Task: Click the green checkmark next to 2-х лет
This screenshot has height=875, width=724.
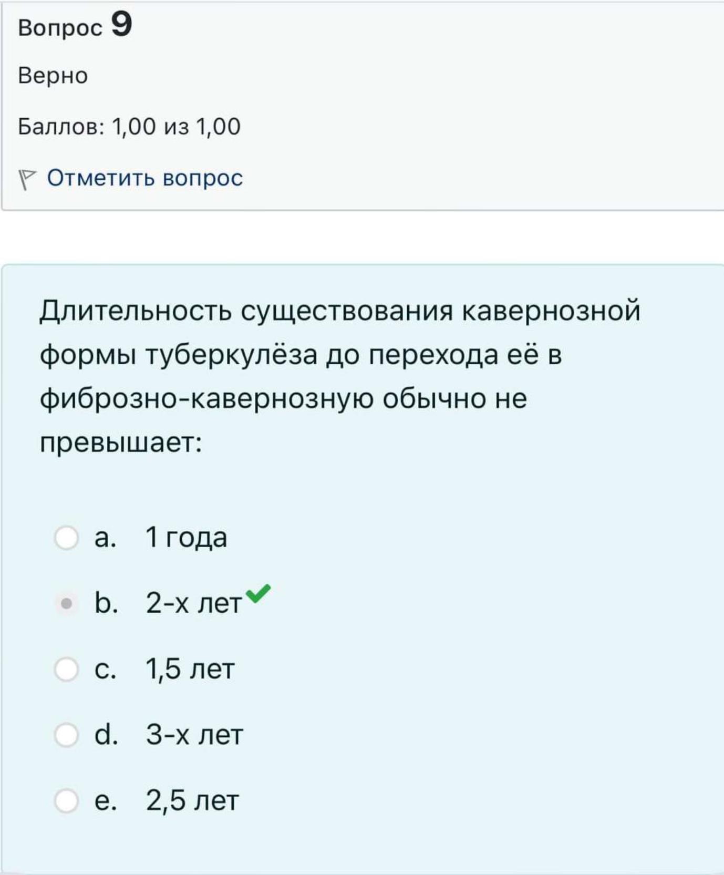Action: point(258,593)
